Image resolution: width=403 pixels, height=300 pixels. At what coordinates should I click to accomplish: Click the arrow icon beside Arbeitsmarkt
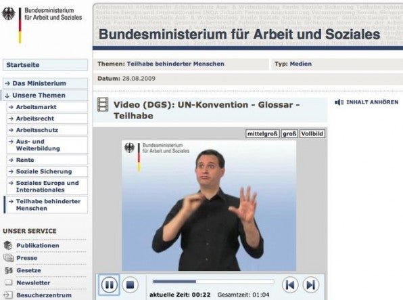point(11,107)
